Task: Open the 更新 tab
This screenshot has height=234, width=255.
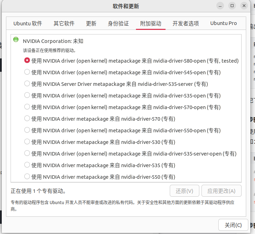Action: coord(91,23)
